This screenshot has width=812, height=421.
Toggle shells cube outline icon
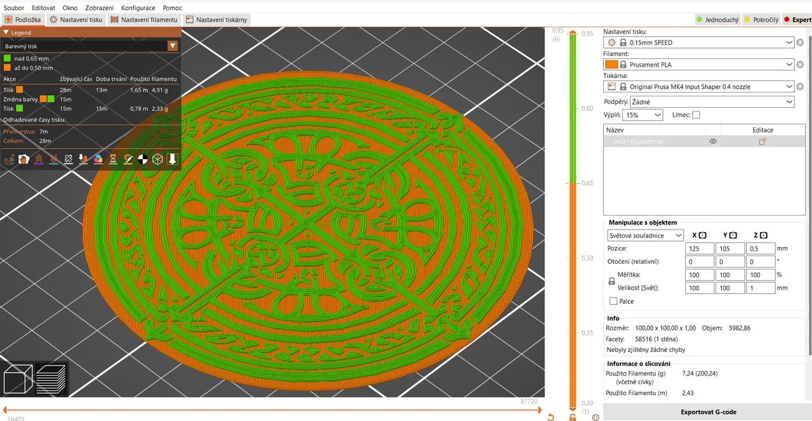157,159
